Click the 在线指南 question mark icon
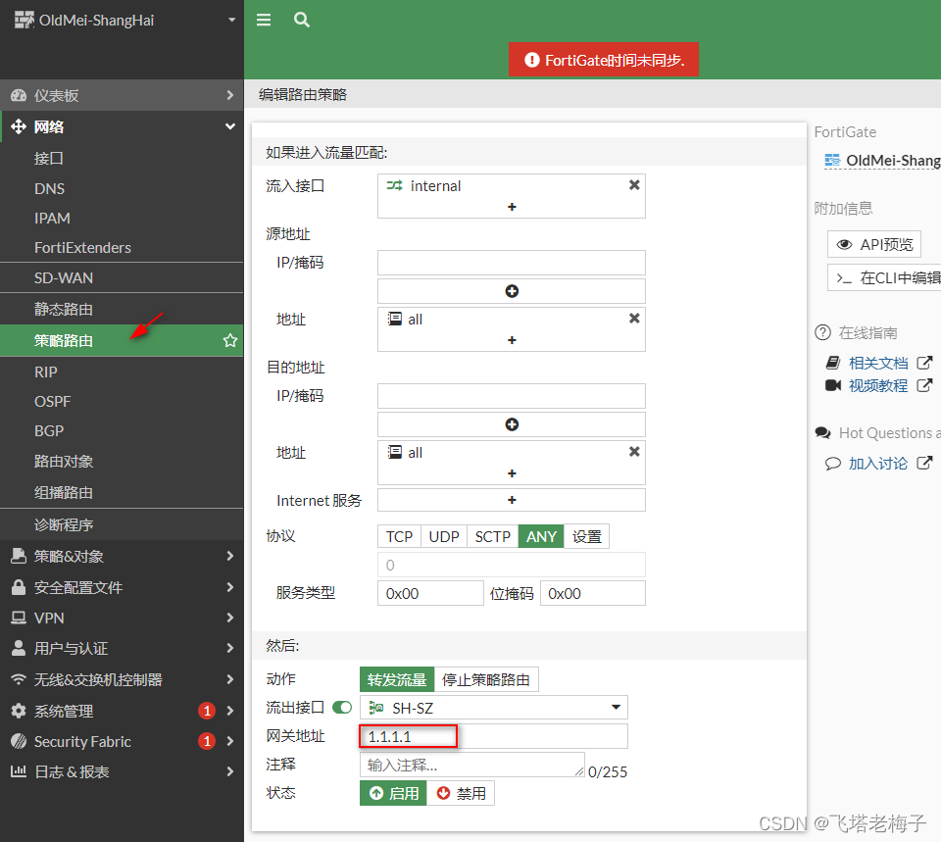The image size is (941, 842). (x=822, y=332)
